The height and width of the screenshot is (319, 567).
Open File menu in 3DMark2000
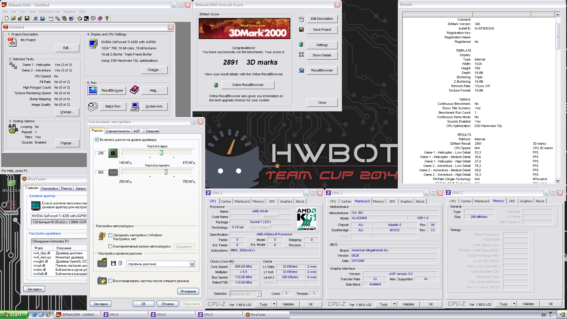point(5,12)
